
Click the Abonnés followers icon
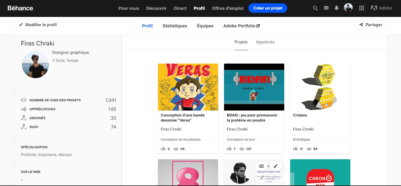tap(24, 118)
